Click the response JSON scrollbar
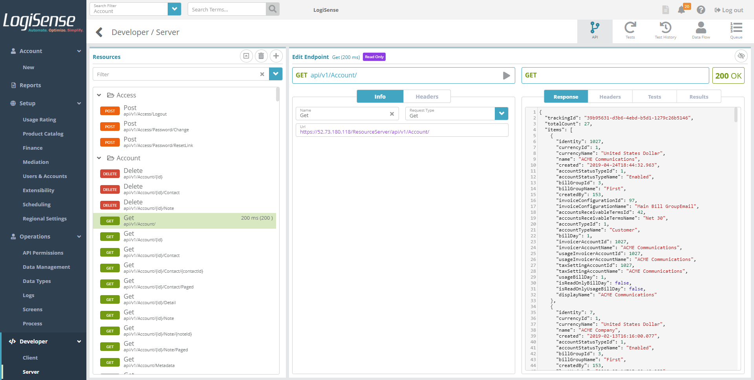This screenshot has height=380, width=754. (x=736, y=115)
